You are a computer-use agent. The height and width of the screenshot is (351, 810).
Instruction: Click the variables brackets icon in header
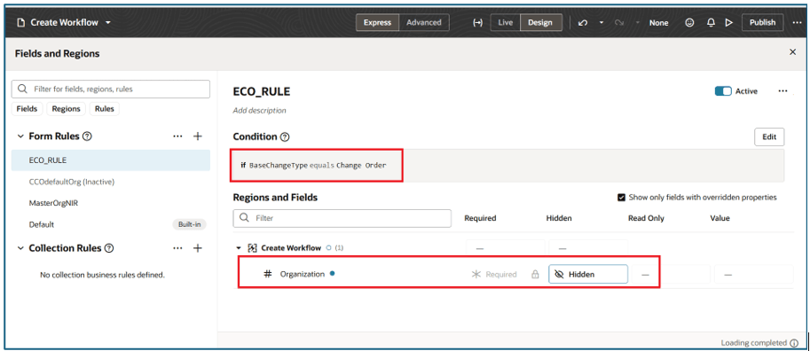coord(478,23)
